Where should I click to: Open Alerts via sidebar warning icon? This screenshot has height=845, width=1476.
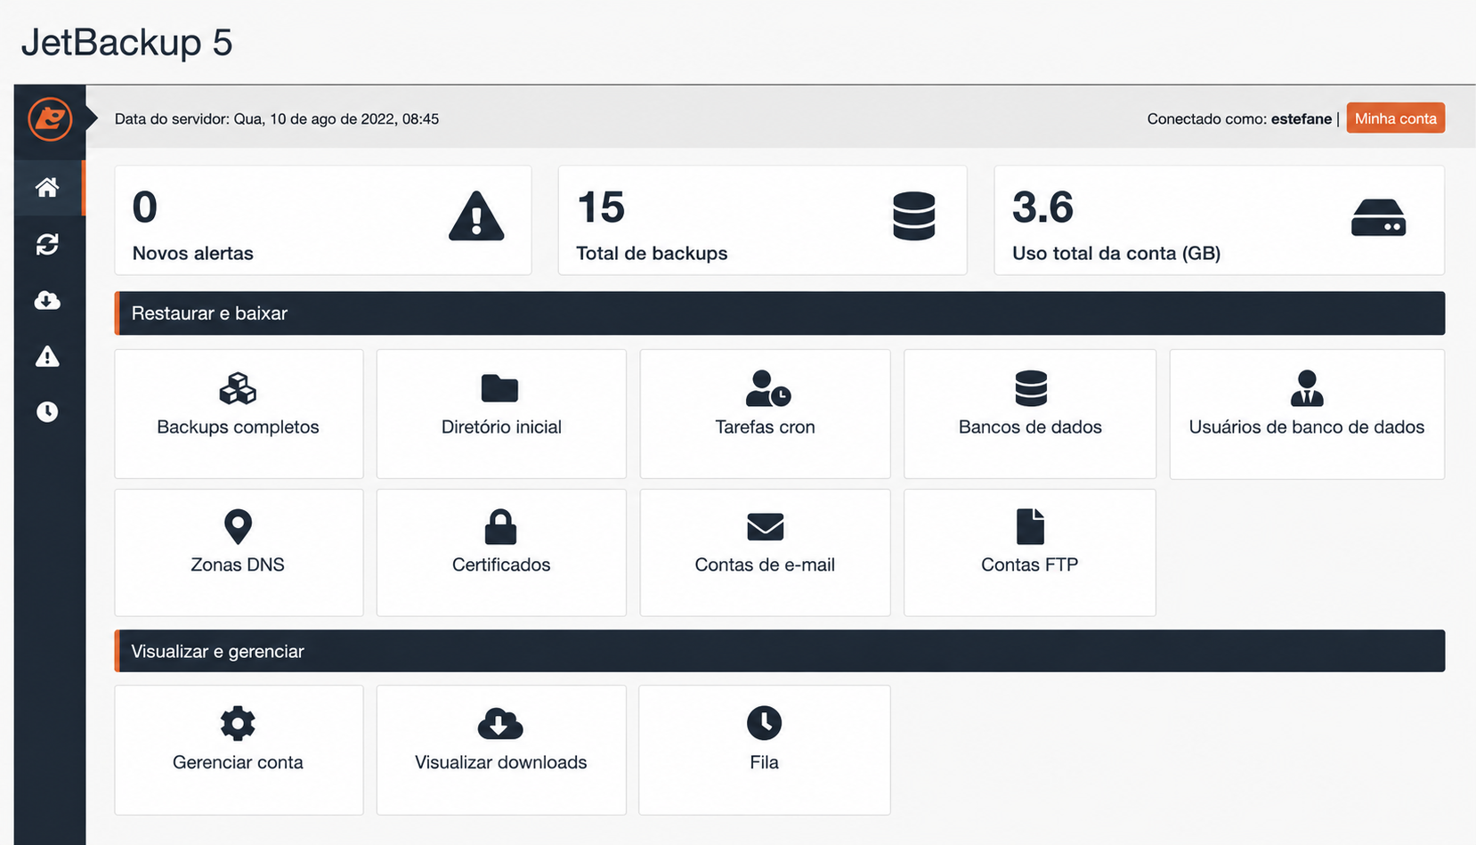pos(47,357)
